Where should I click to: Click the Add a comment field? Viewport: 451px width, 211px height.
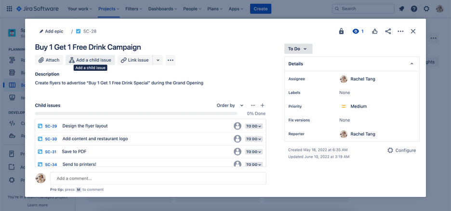coord(158,178)
